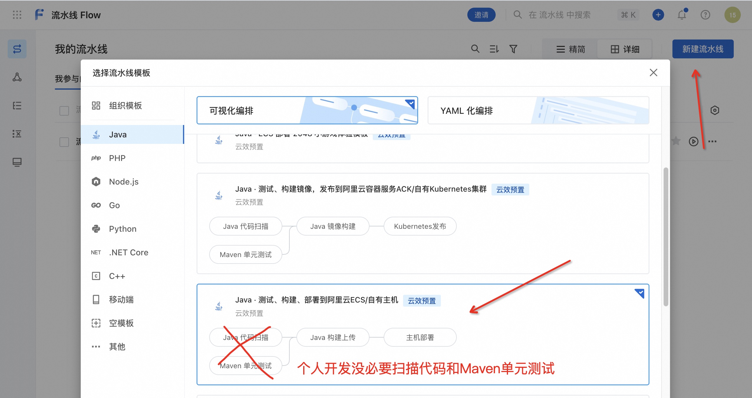
Task: Click the Node.js sidebar category icon
Action: coord(95,181)
